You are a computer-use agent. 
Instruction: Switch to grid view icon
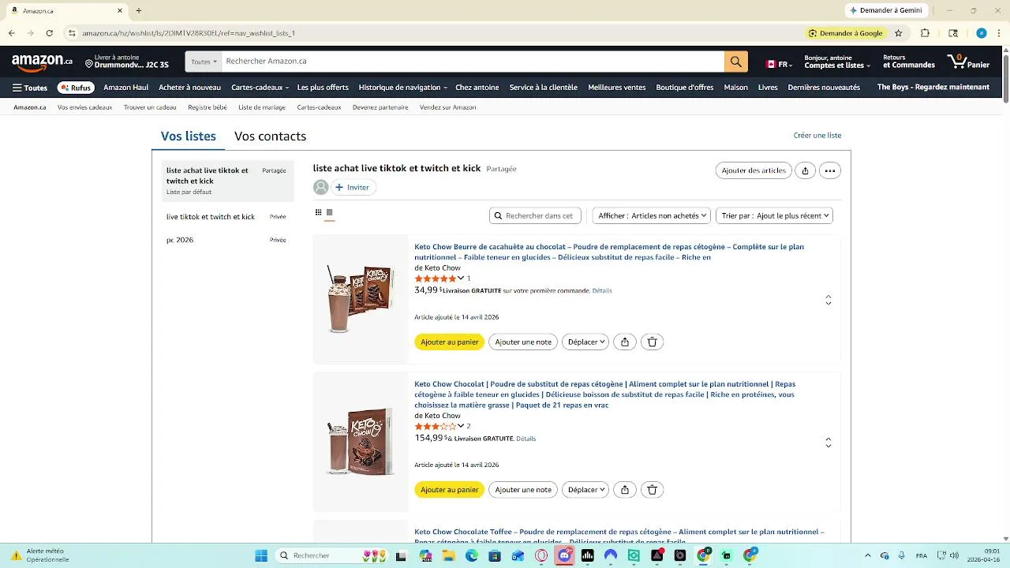click(319, 212)
